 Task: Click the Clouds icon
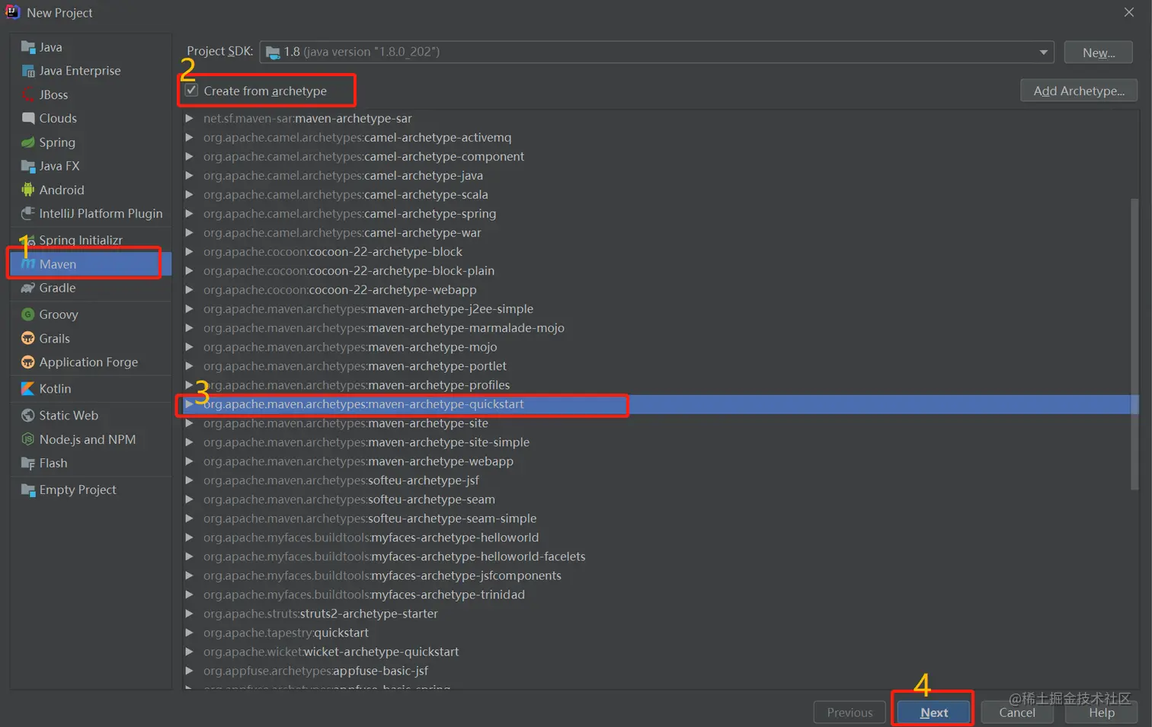28,118
